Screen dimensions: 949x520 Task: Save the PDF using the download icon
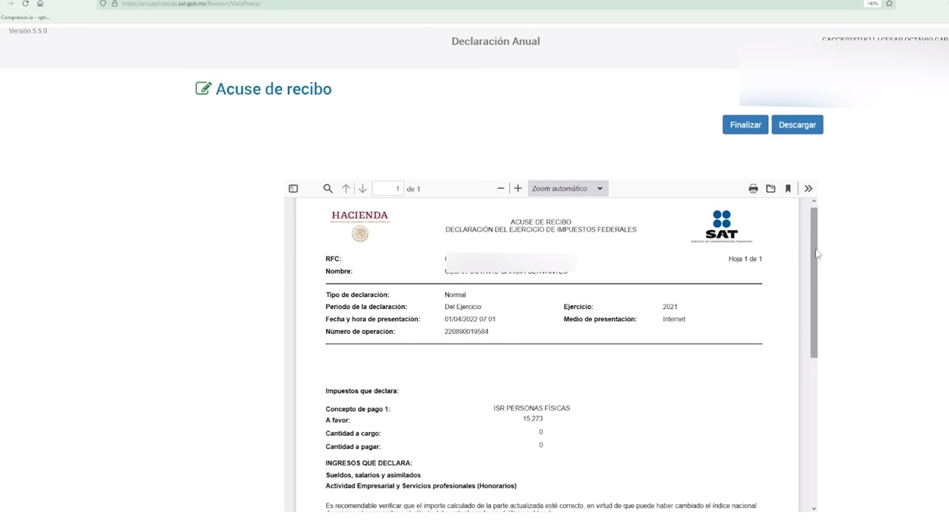(x=770, y=188)
